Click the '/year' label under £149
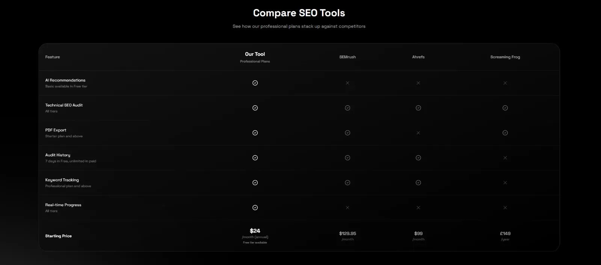The width and height of the screenshot is (601, 265). pyautogui.click(x=505, y=240)
